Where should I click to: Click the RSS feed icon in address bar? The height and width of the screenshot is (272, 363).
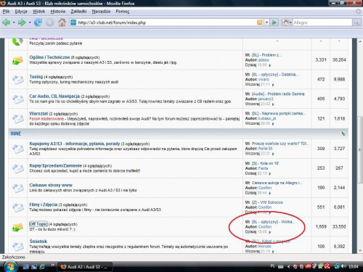point(260,22)
